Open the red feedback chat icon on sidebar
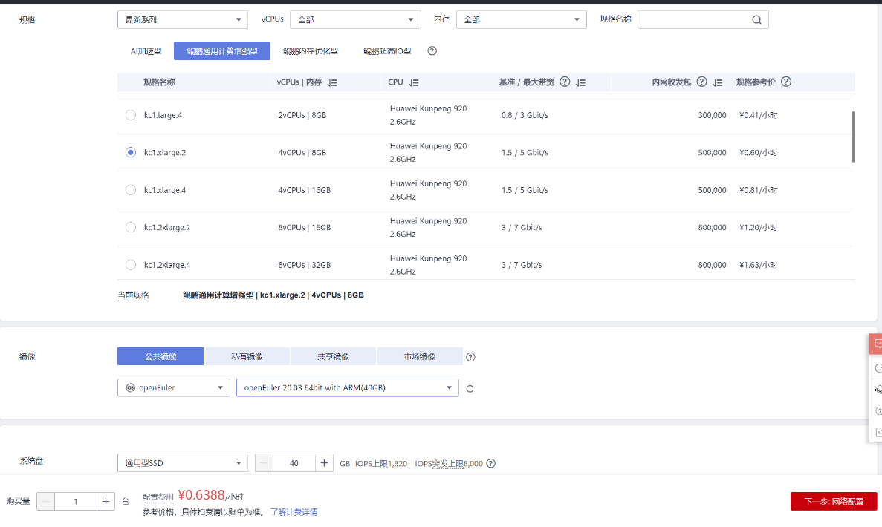Image resolution: width=882 pixels, height=527 pixels. point(876,344)
